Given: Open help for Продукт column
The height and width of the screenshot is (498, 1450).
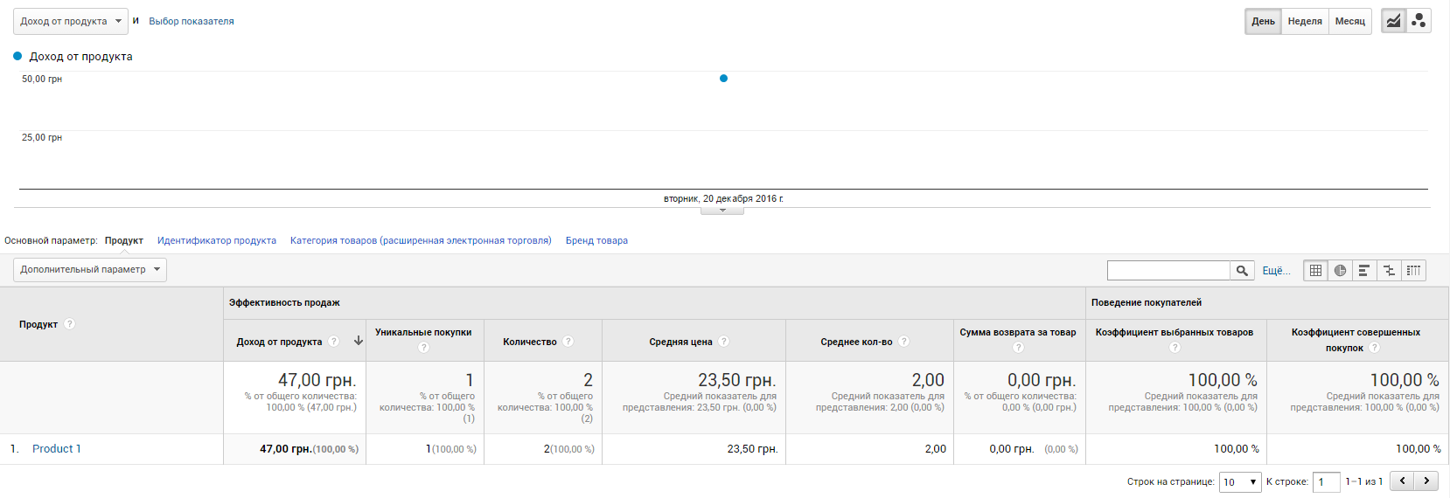Looking at the screenshot, I should click(x=70, y=324).
